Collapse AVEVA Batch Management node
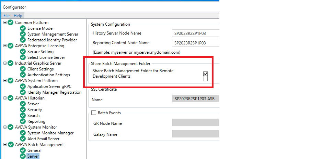Viewport: 311px width, 159px height. 5,144
